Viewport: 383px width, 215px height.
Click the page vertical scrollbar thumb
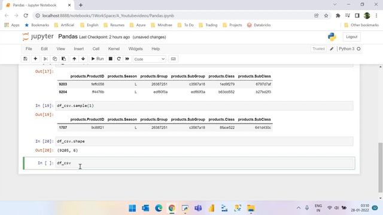(x=381, y=167)
